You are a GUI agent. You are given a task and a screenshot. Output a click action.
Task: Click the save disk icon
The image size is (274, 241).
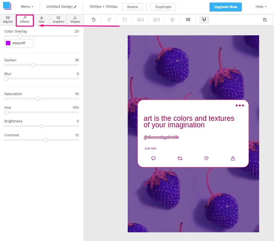(x=265, y=20)
